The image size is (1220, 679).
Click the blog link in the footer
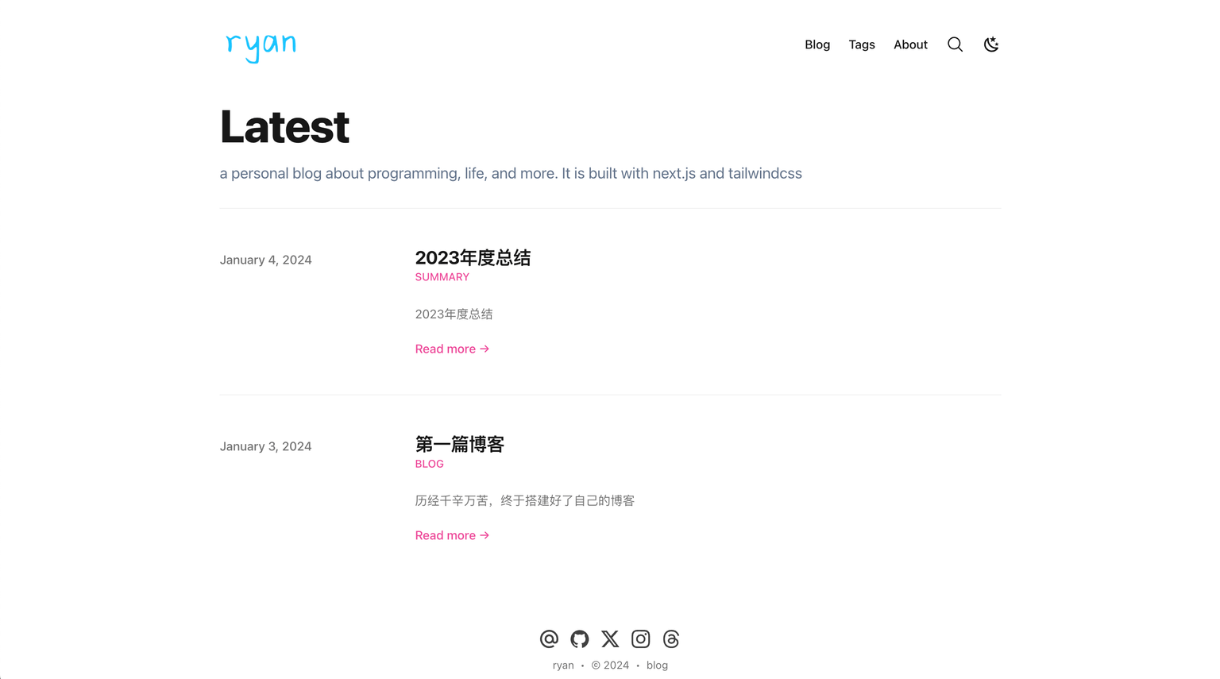point(657,665)
